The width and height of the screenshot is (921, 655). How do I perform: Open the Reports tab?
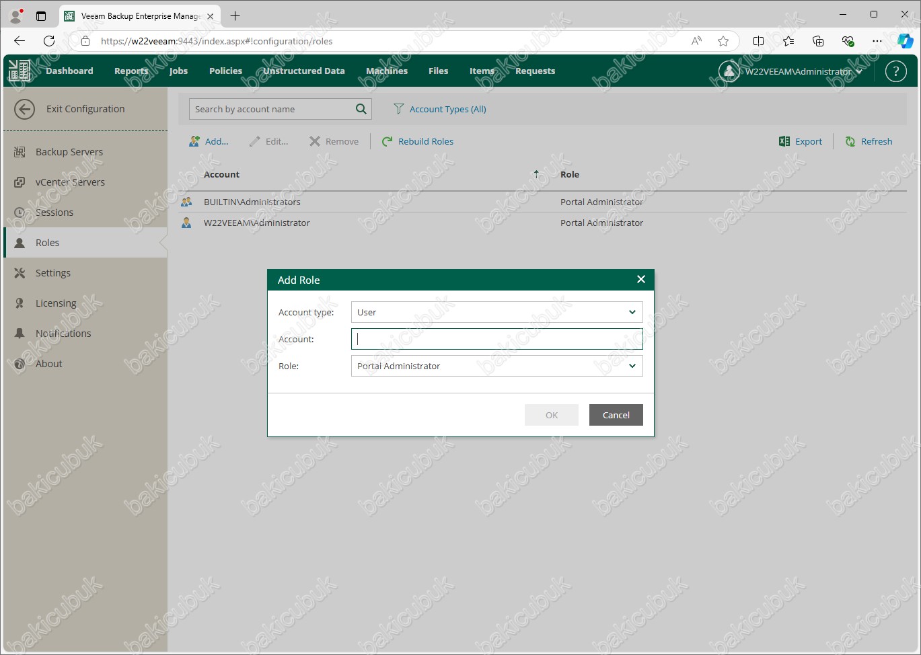pyautogui.click(x=131, y=71)
